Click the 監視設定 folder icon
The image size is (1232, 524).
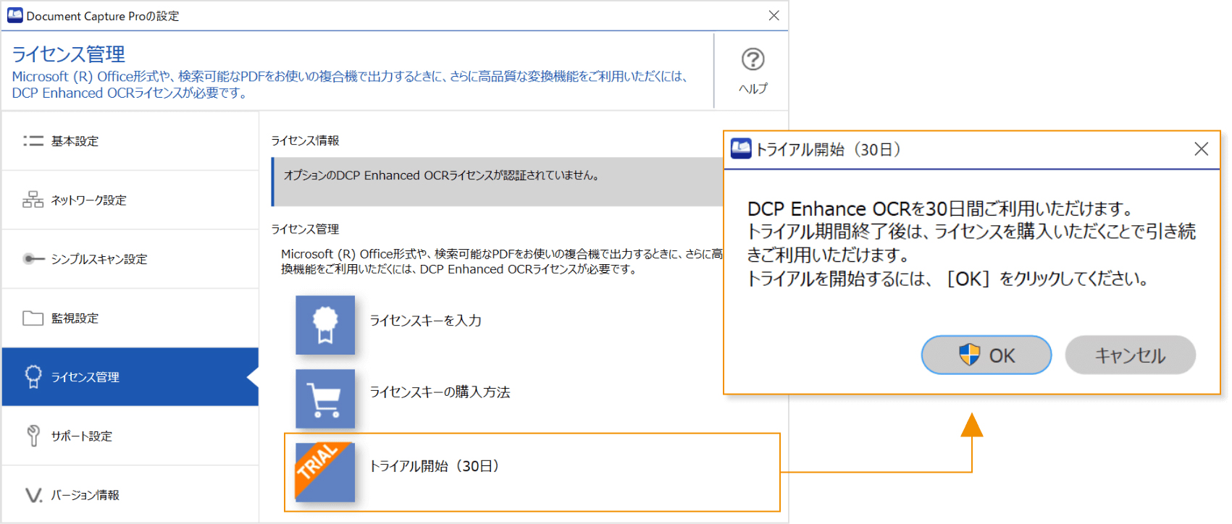pos(33,318)
